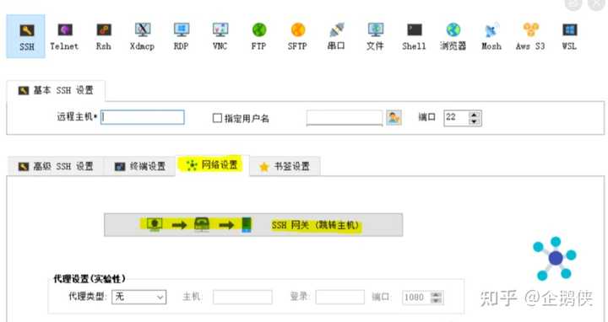Open the browser (浏览器) session type
This screenshot has height=322, width=608.
(453, 36)
